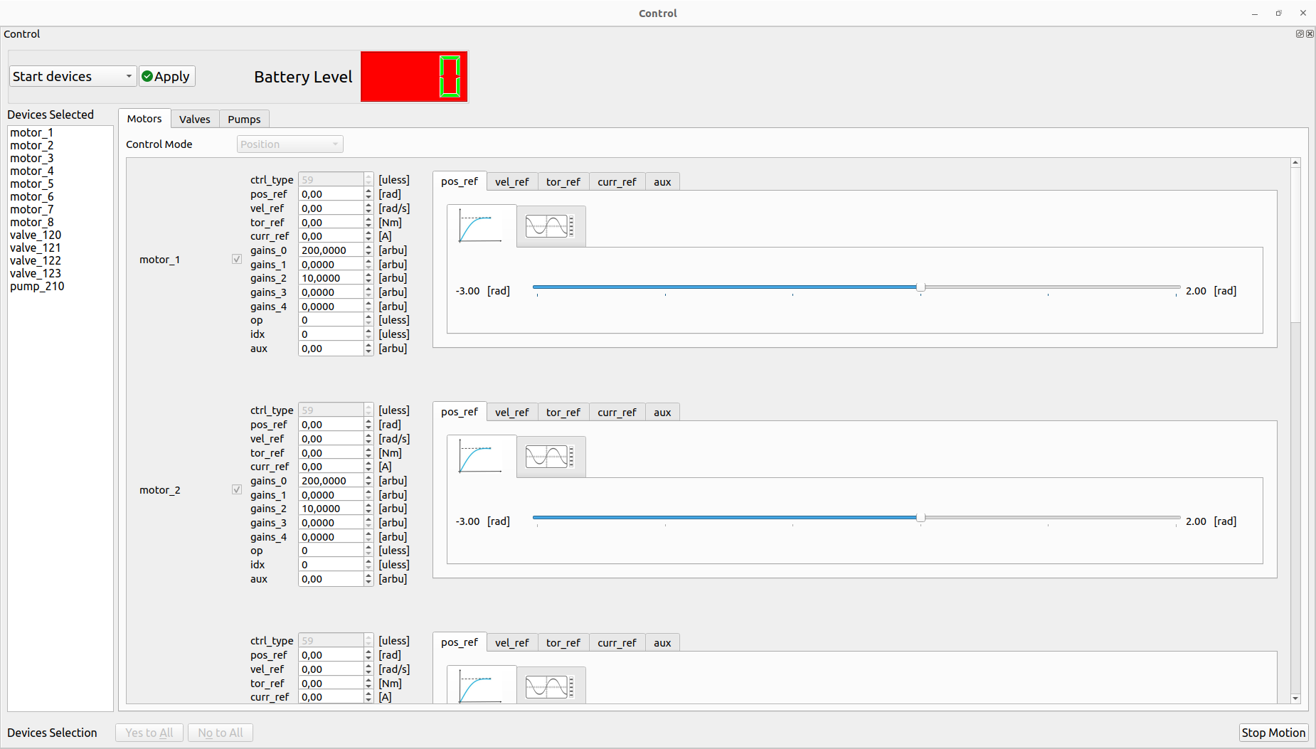This screenshot has height=749, width=1316.
Task: Click motor_2 gains_2 input field
Action: pyautogui.click(x=331, y=509)
